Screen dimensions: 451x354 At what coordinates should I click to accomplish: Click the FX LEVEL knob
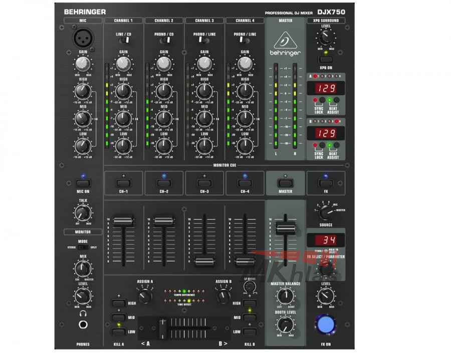click(x=326, y=296)
